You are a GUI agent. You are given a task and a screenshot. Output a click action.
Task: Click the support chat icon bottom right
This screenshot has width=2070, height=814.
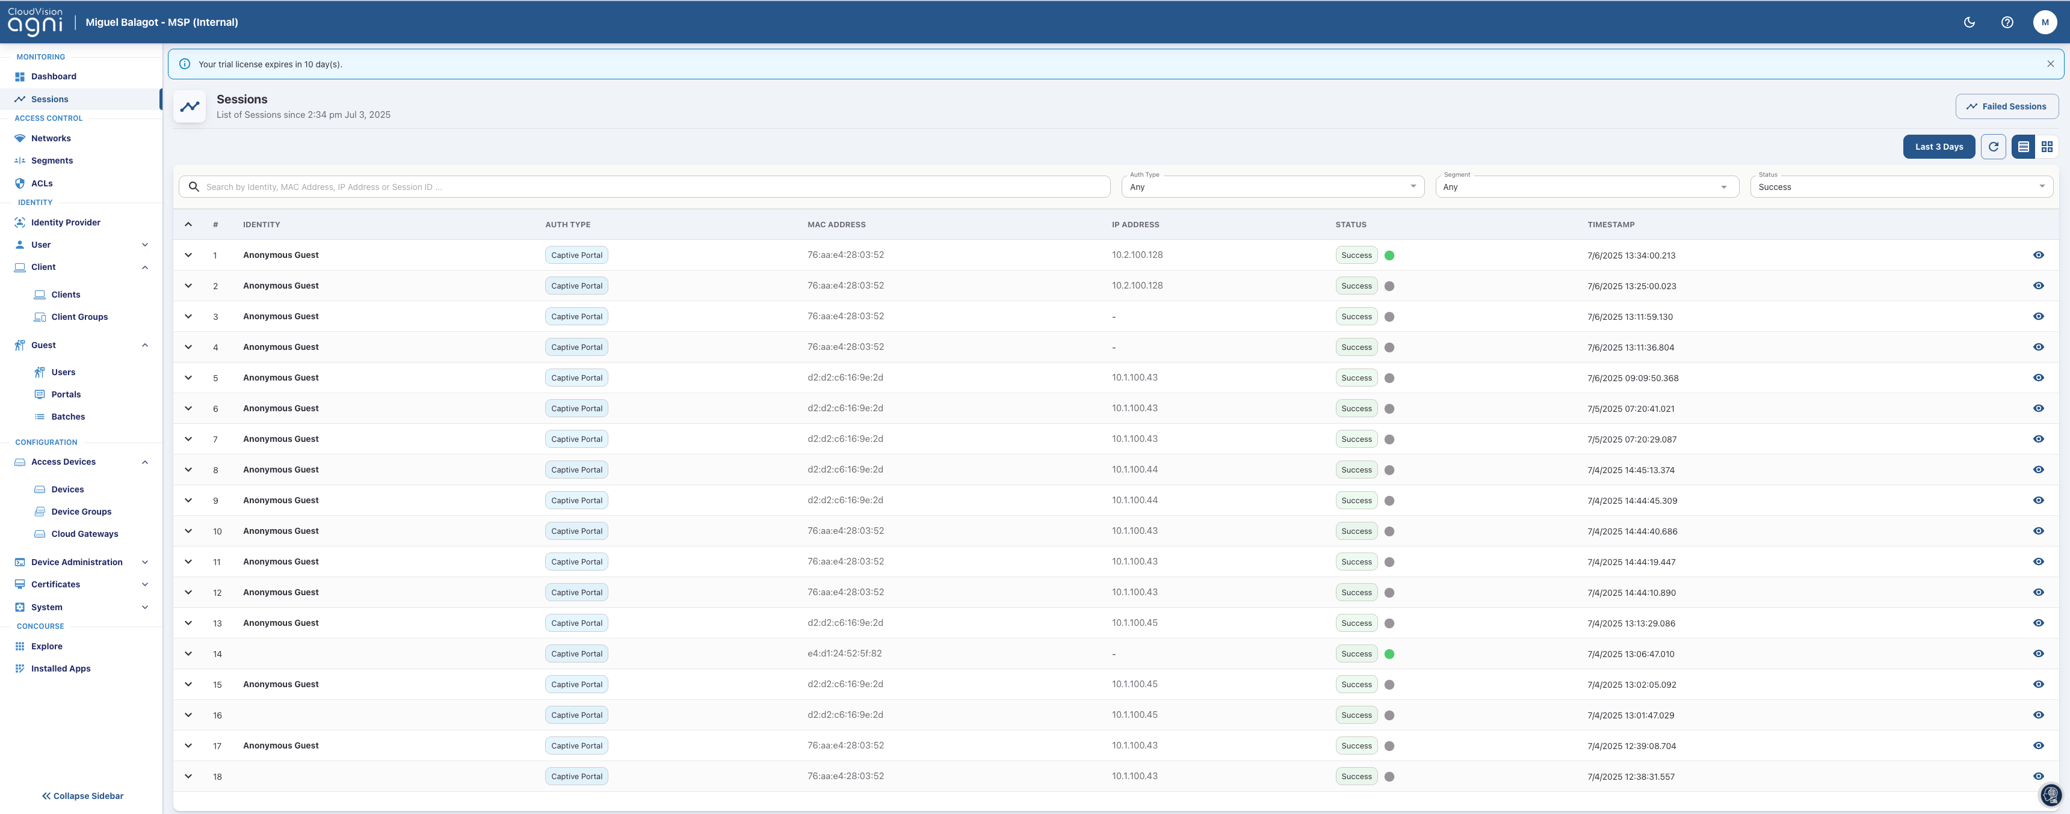click(x=2051, y=795)
